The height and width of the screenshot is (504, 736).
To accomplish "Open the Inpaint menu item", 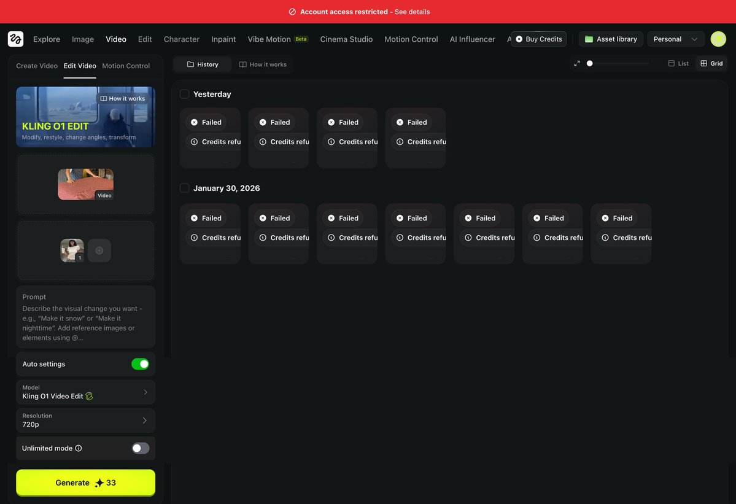I will [223, 39].
